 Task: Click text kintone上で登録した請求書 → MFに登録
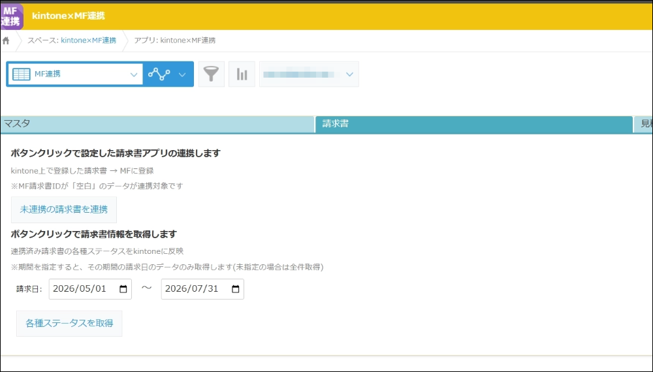[82, 170]
